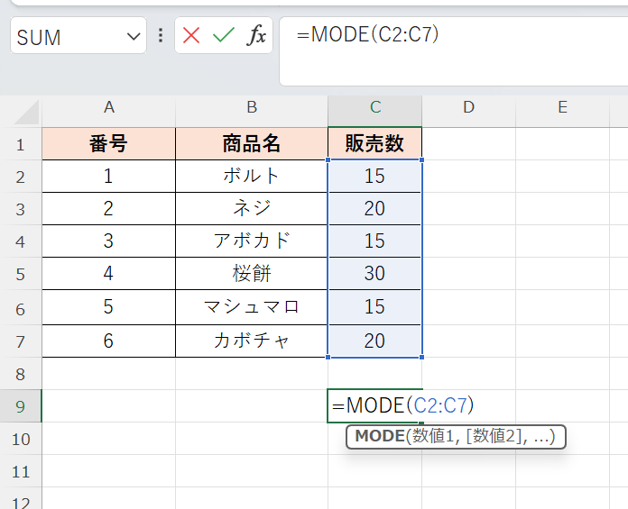The image size is (628, 509).
Task: Click the 販売数 header cell
Action: 374,144
